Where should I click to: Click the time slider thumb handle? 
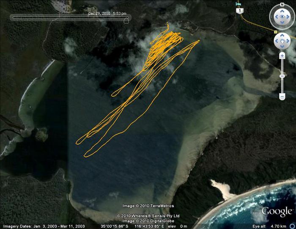pyautogui.click(x=126, y=20)
